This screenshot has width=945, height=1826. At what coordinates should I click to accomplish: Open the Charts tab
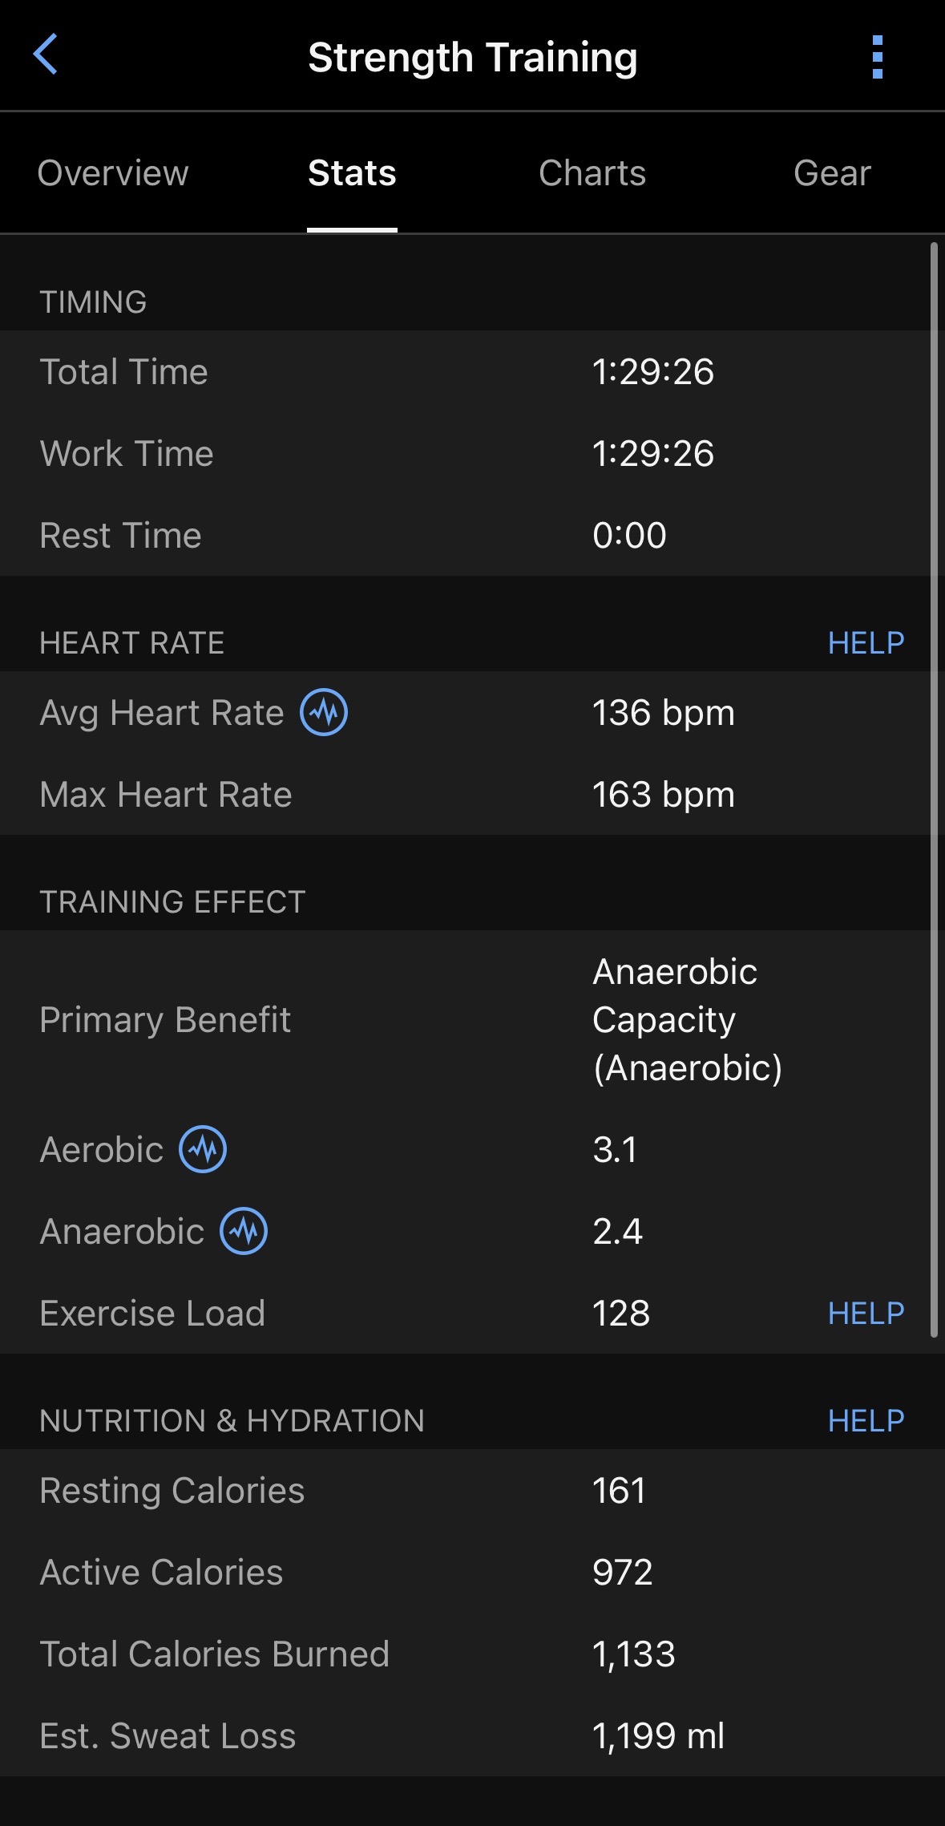592,173
